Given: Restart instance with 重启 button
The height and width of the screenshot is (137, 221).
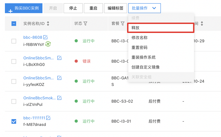Looking at the screenshot, I should click(x=93, y=8).
